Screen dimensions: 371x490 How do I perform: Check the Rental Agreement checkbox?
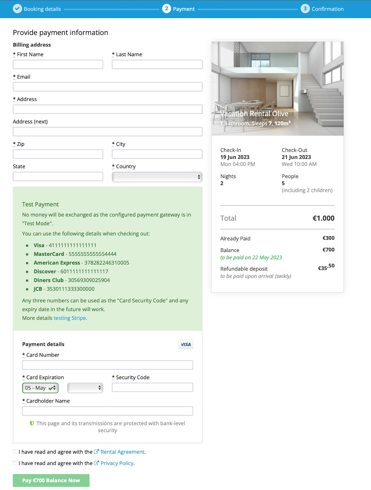15,452
